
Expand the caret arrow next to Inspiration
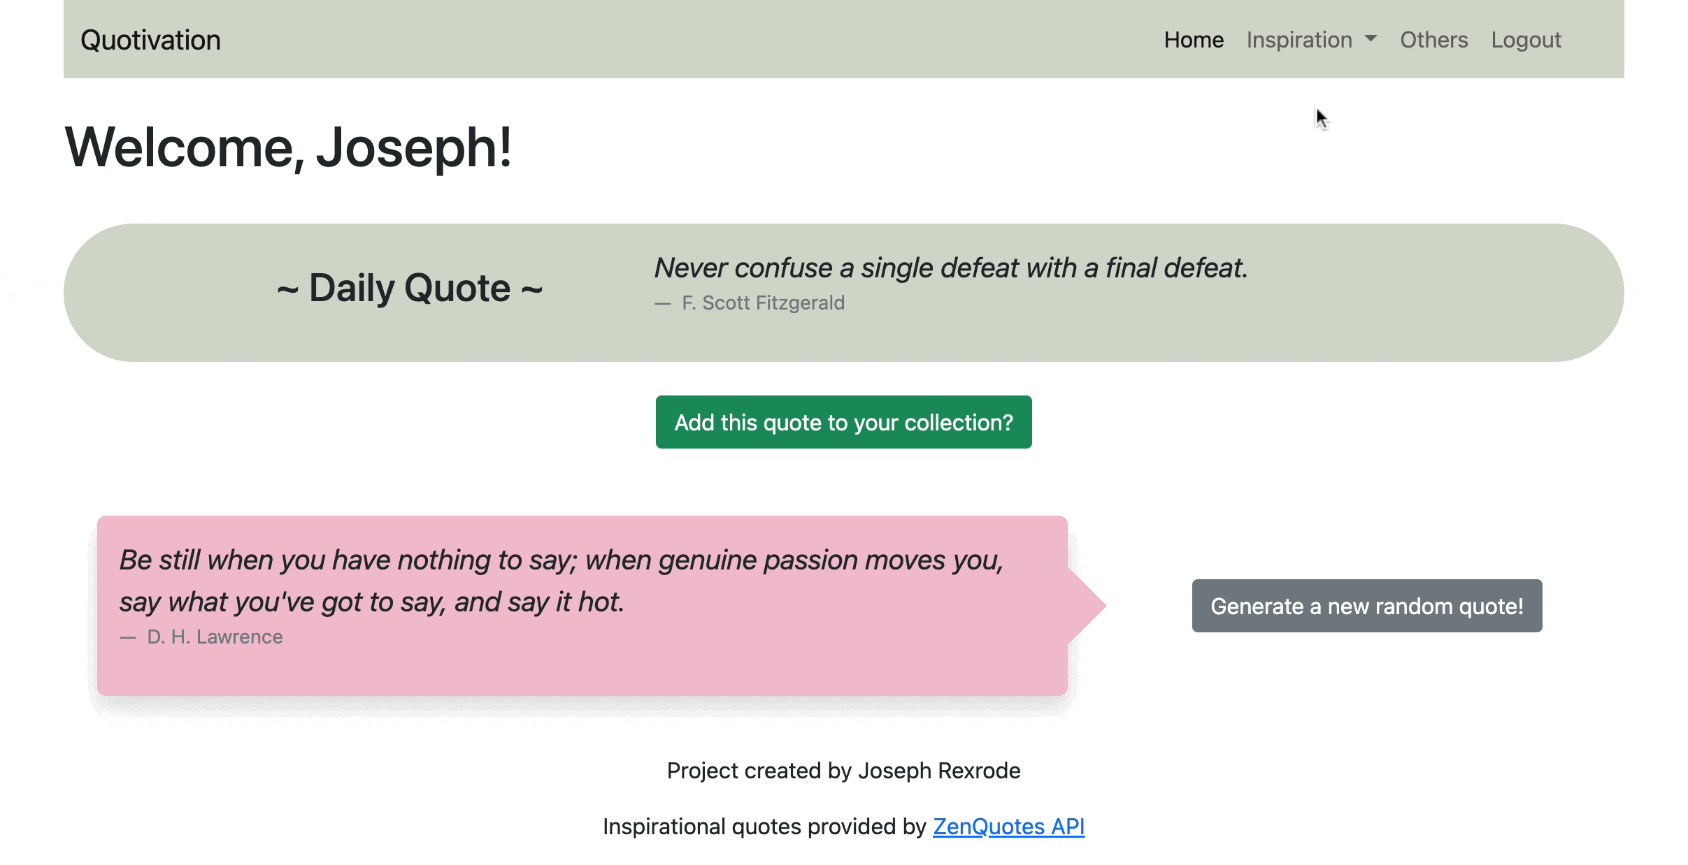click(1371, 40)
